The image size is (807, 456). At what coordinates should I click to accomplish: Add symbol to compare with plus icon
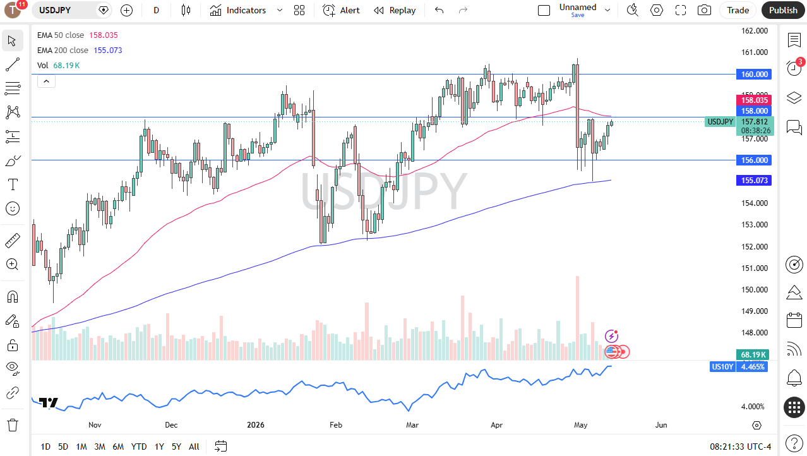pyautogui.click(x=126, y=10)
